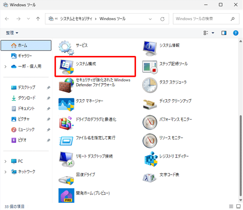243x210 pixels.
Task: Click the refresh icon in address bar
Action: tap(162, 19)
